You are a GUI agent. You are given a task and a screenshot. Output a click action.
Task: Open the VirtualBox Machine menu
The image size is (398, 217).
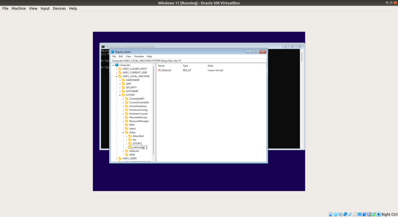(19, 9)
